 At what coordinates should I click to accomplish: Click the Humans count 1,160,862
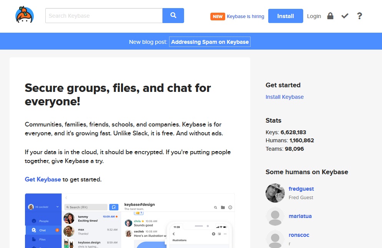(302, 140)
